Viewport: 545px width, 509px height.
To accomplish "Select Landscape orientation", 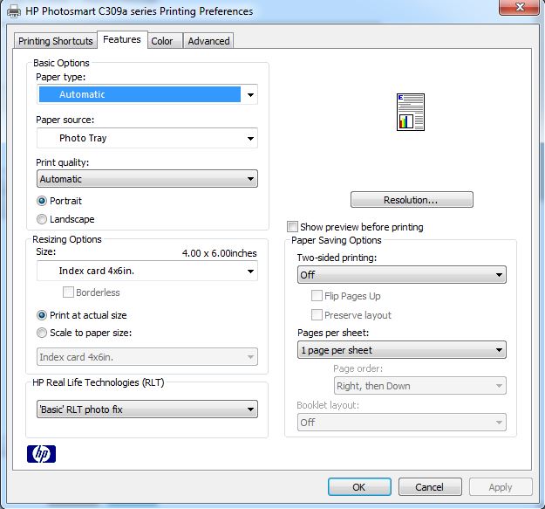I will 65,219.
